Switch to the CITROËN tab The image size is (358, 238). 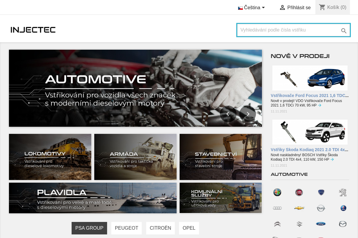click(x=160, y=228)
